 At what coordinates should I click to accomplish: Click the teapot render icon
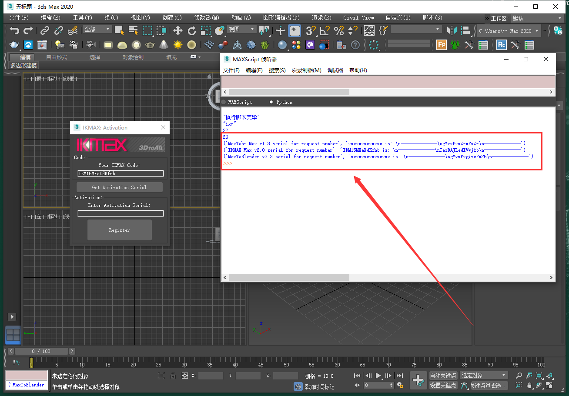(14, 45)
